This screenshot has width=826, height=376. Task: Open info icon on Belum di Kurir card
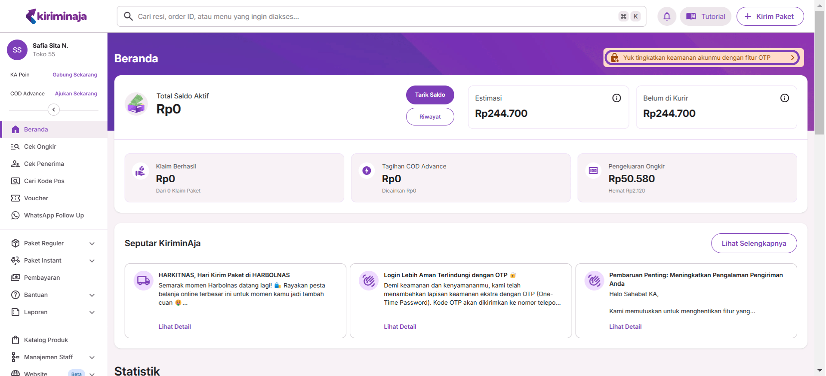tap(784, 98)
